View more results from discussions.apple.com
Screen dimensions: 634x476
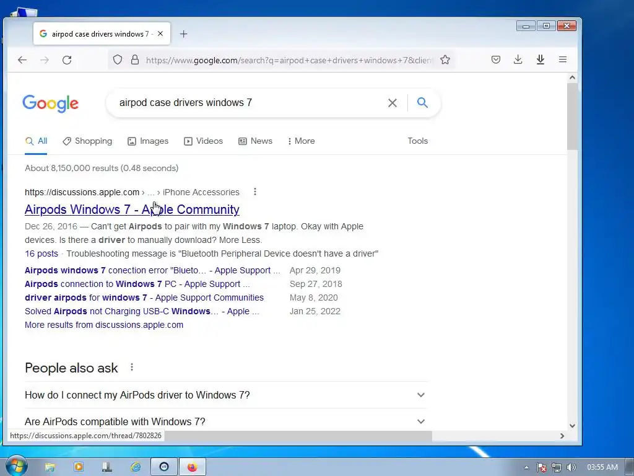[104, 325]
